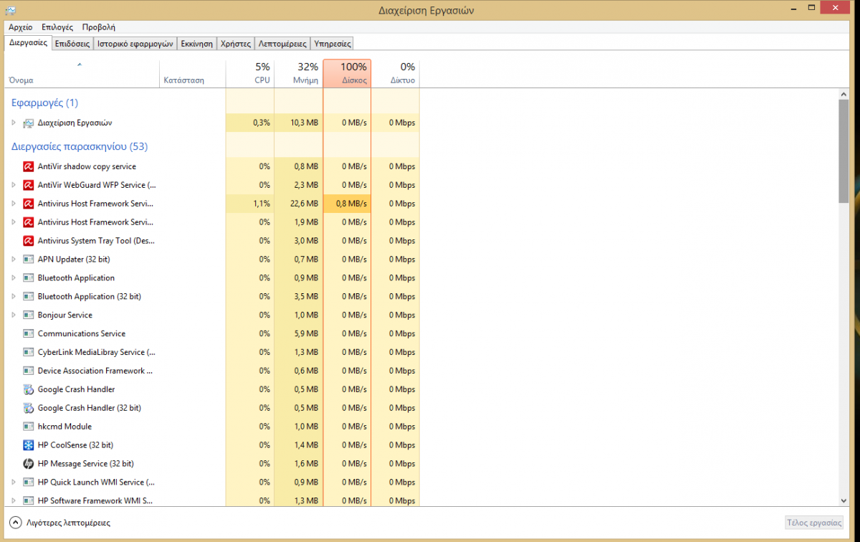The height and width of the screenshot is (542, 860).
Task: Select the Communications Service row name
Action: [x=81, y=333]
